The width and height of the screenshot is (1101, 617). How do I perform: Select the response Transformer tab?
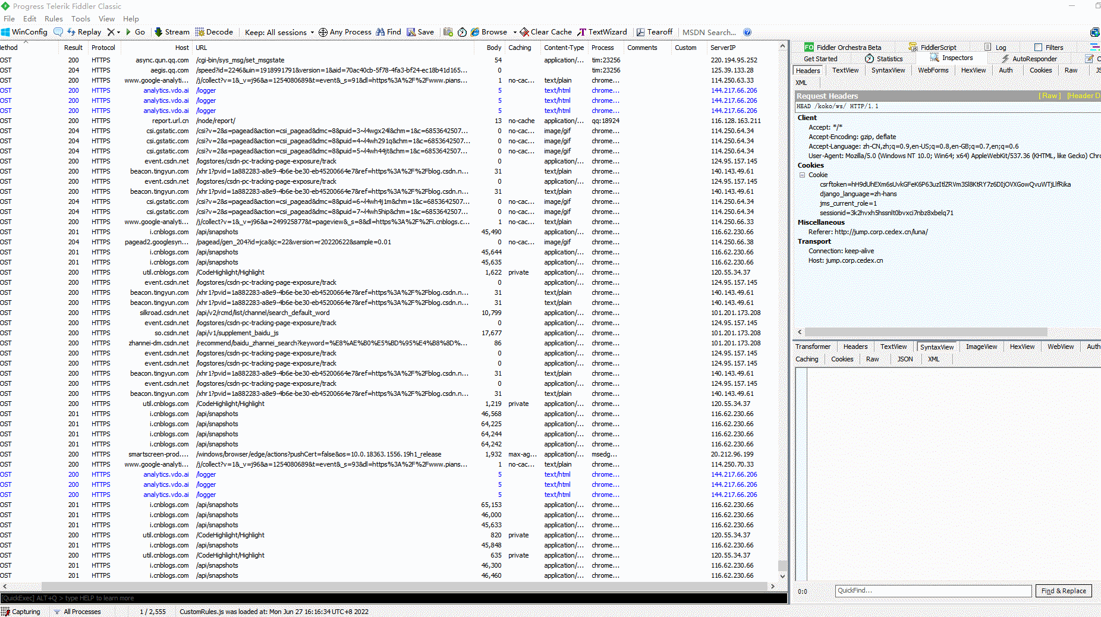click(x=813, y=347)
